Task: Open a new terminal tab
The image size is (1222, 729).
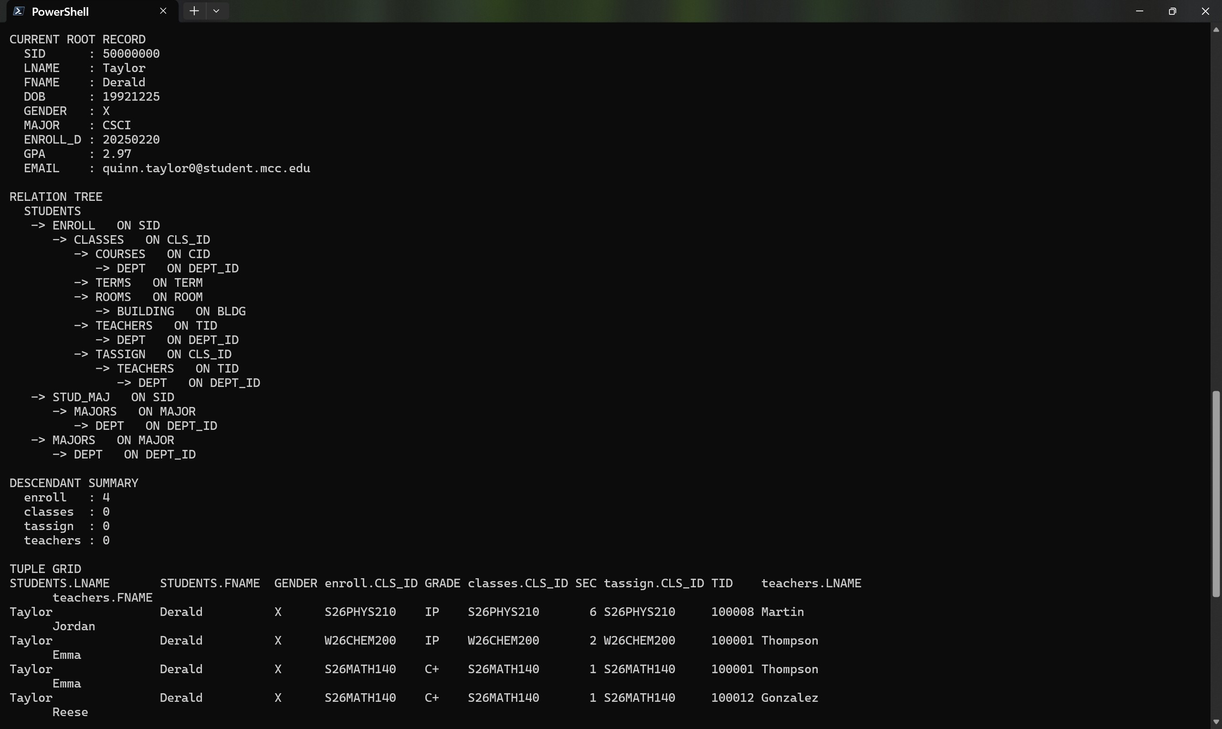Action: pyautogui.click(x=194, y=11)
